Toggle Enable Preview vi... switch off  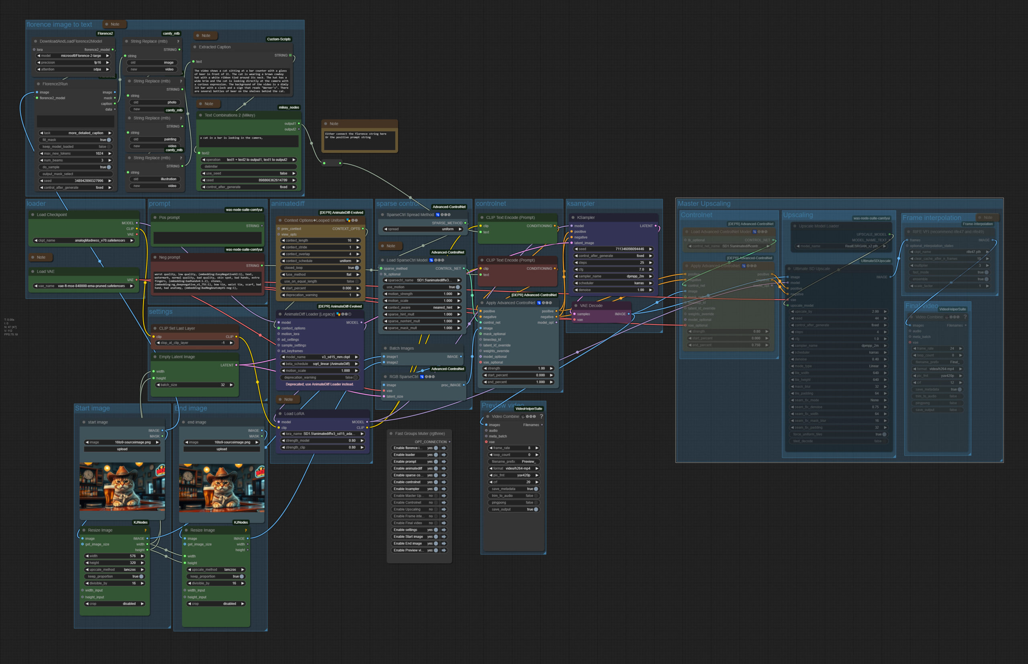[x=436, y=551]
